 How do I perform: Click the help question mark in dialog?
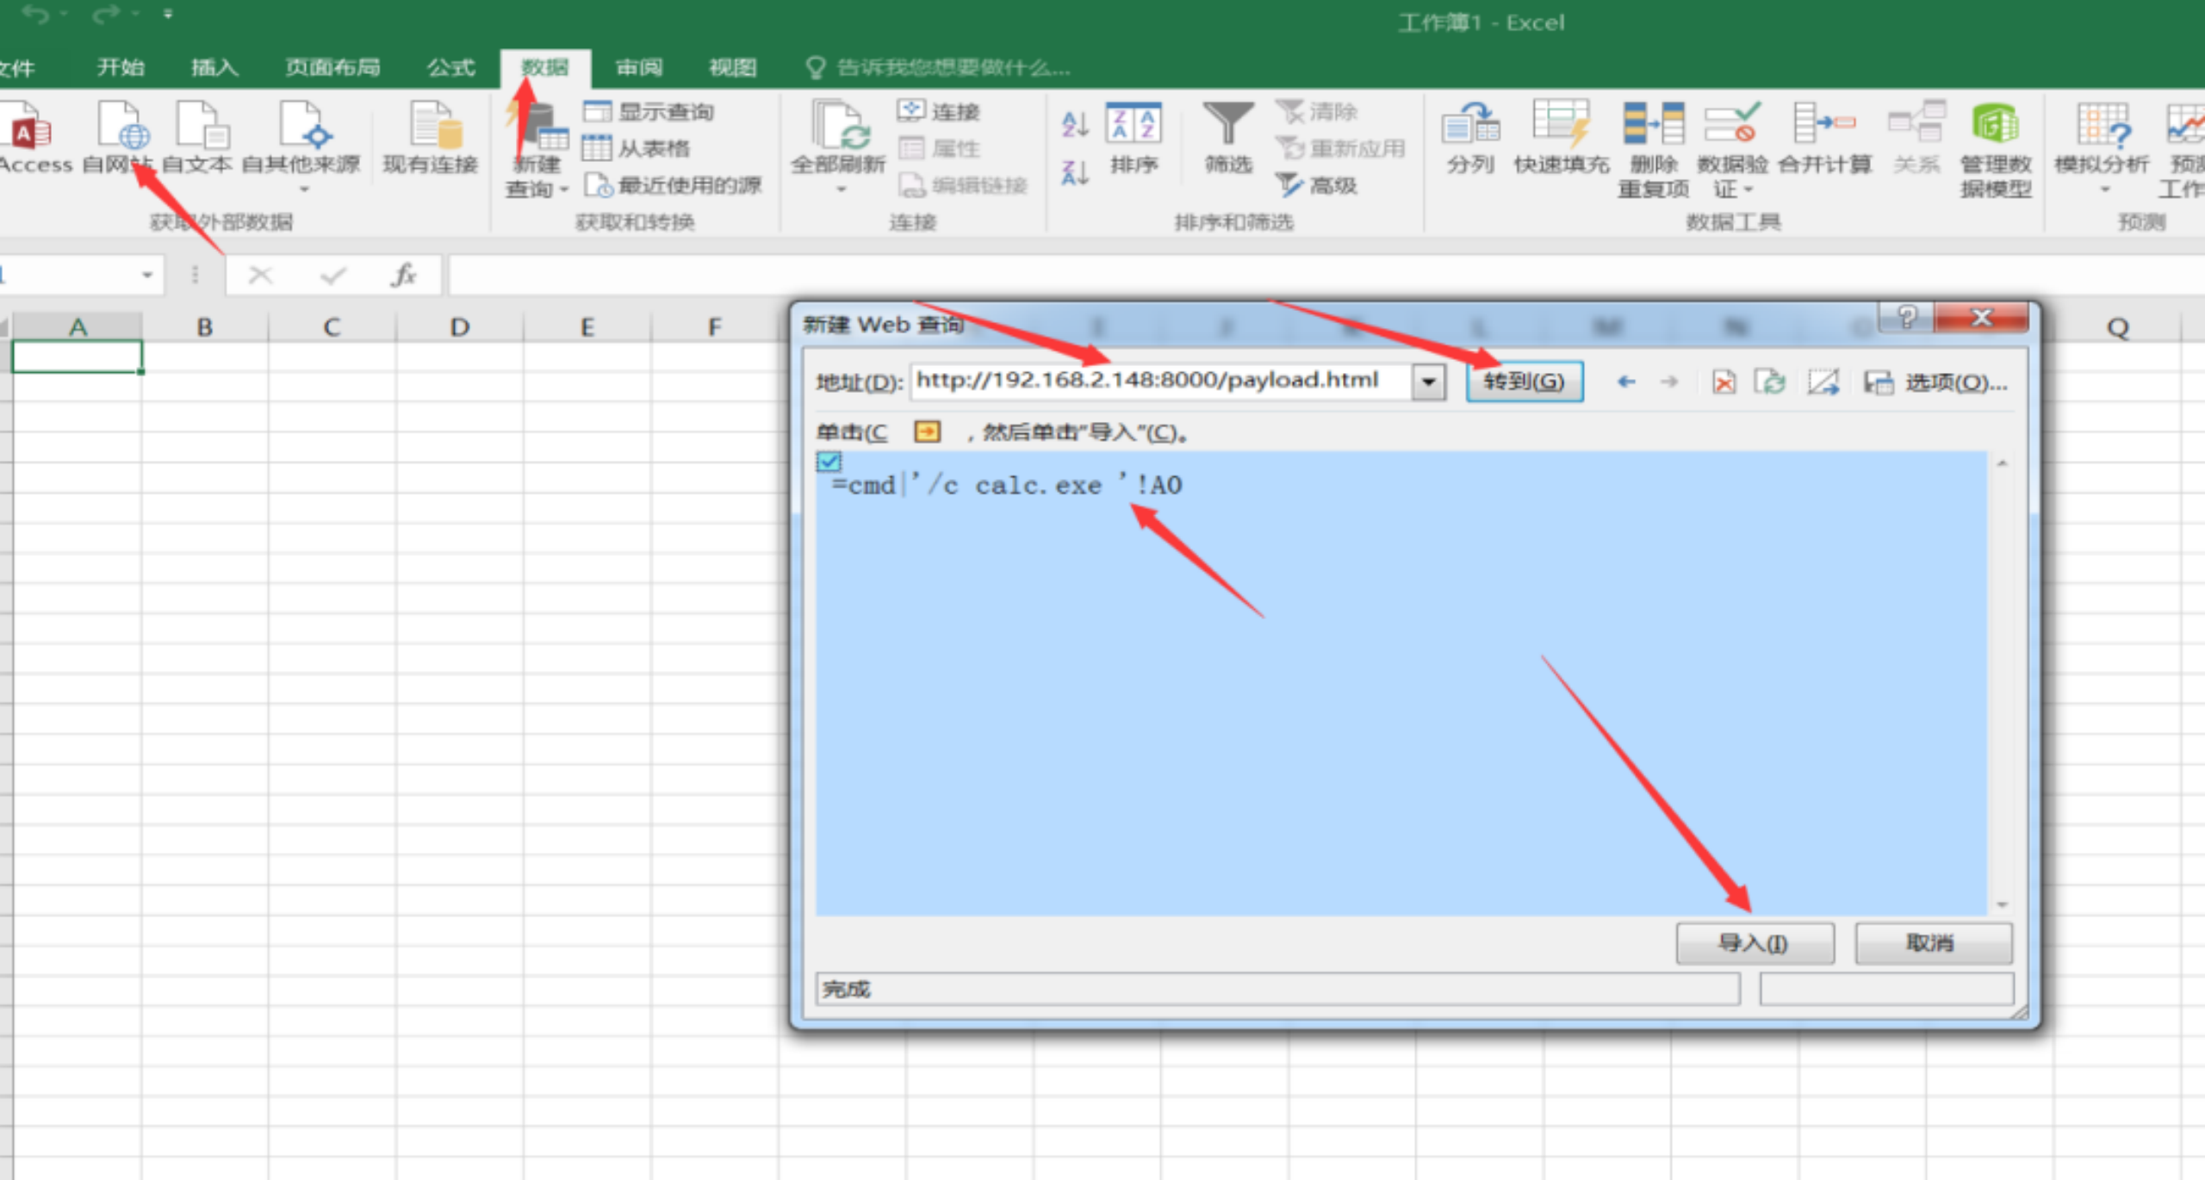[x=1905, y=318]
